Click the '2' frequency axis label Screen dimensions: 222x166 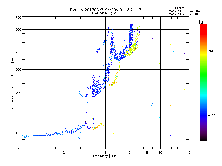pos(64,152)
